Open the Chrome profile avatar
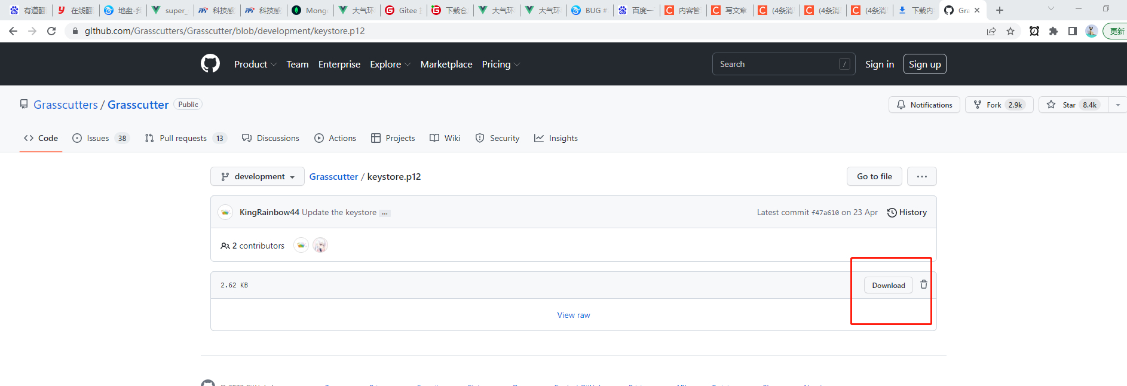The width and height of the screenshot is (1127, 386). point(1091,31)
